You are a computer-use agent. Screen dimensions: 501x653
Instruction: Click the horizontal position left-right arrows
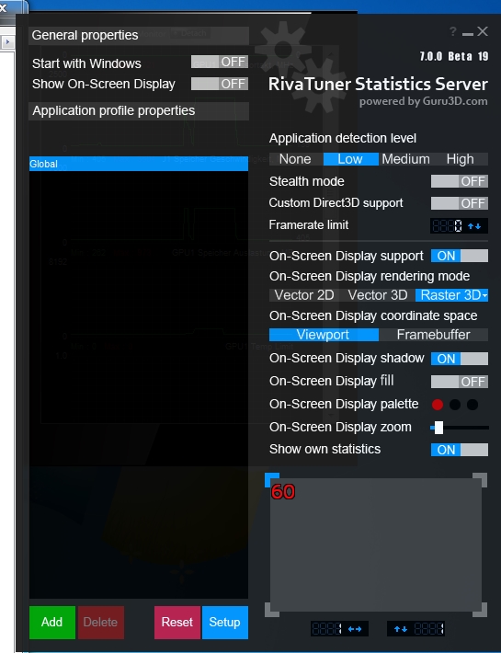[x=355, y=629]
